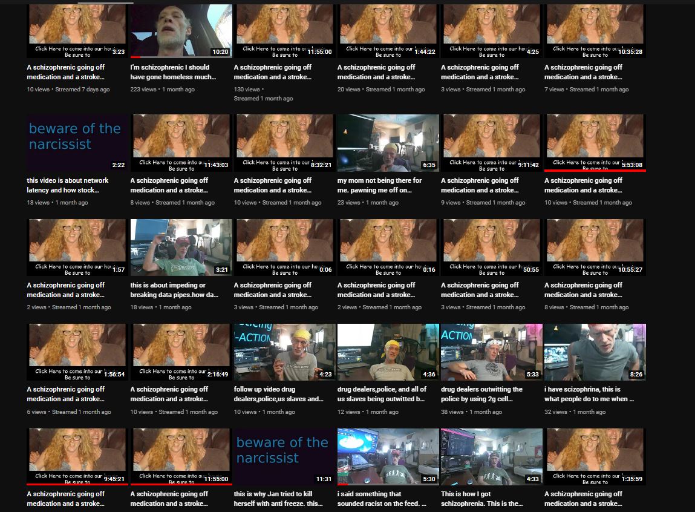Select the '9 views • Streamed 1 month ago' text

483,203
